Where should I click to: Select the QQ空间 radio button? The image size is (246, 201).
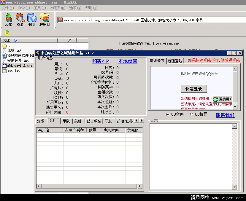168,114
